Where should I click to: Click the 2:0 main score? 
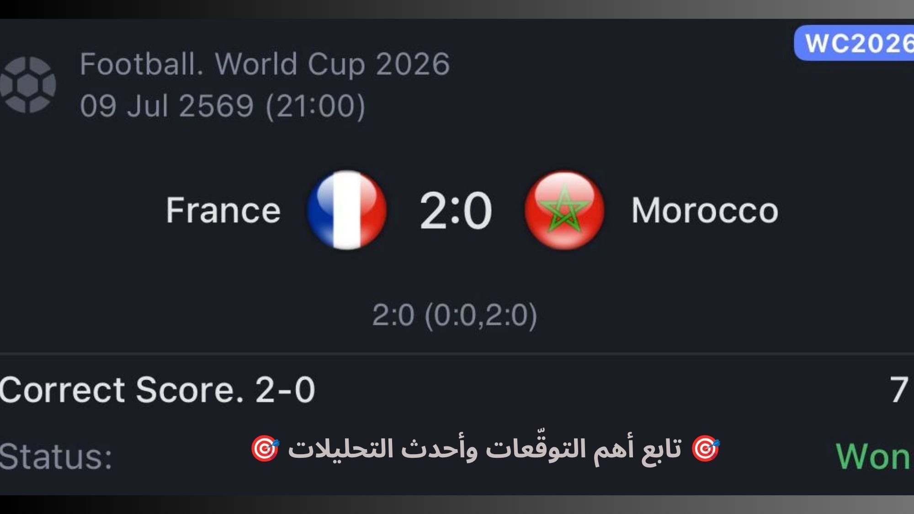coord(456,211)
